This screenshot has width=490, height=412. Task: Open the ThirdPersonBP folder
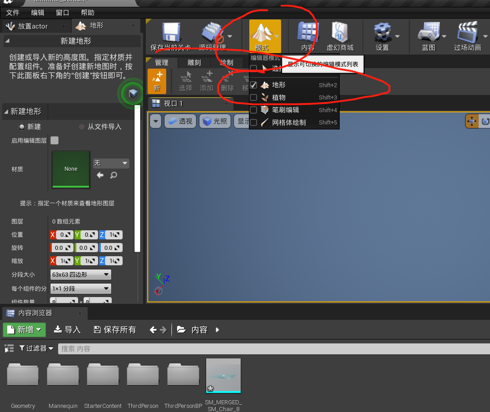[x=183, y=374]
